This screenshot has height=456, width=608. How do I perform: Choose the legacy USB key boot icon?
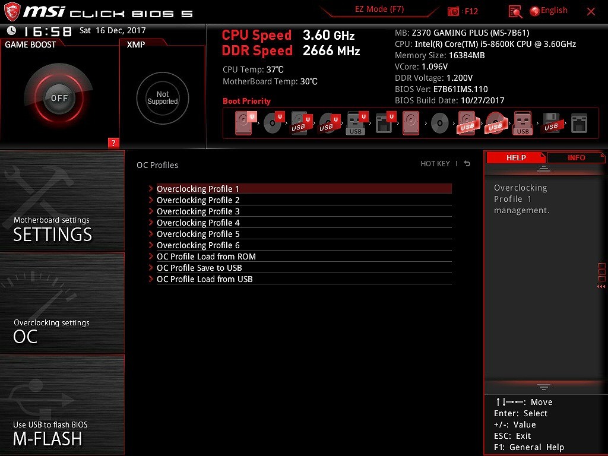[x=522, y=123]
